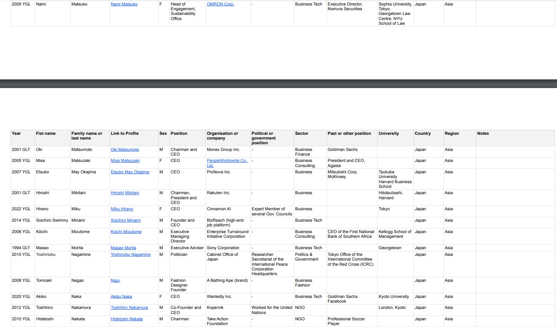Screen dimensions: 557x327
Task: Open the Toshihiro Nakamura profile link
Action: (129, 308)
